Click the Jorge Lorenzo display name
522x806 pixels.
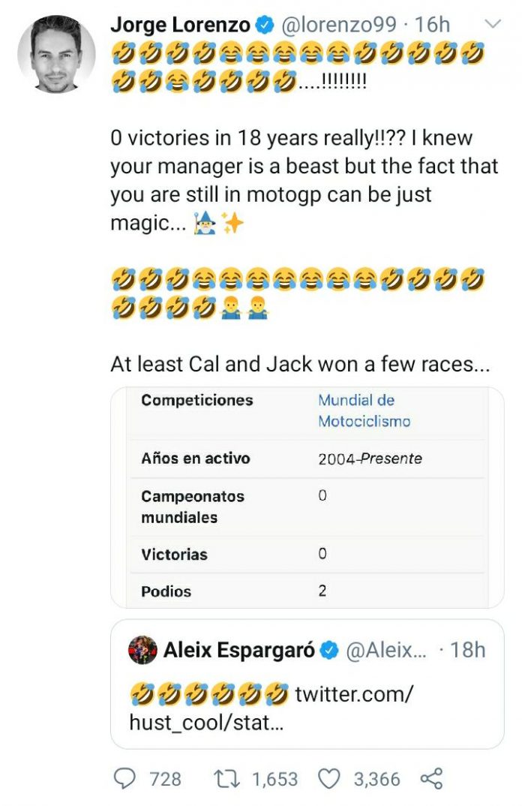click(180, 25)
